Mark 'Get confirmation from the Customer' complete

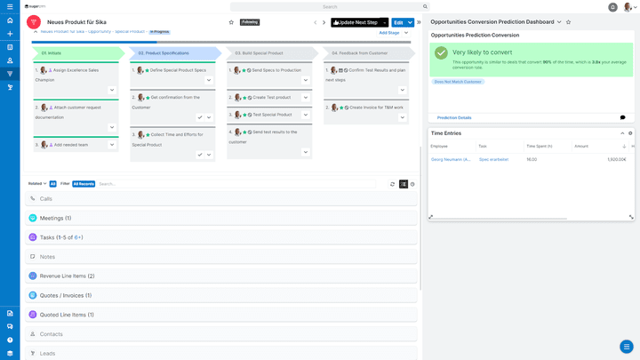coord(200,117)
